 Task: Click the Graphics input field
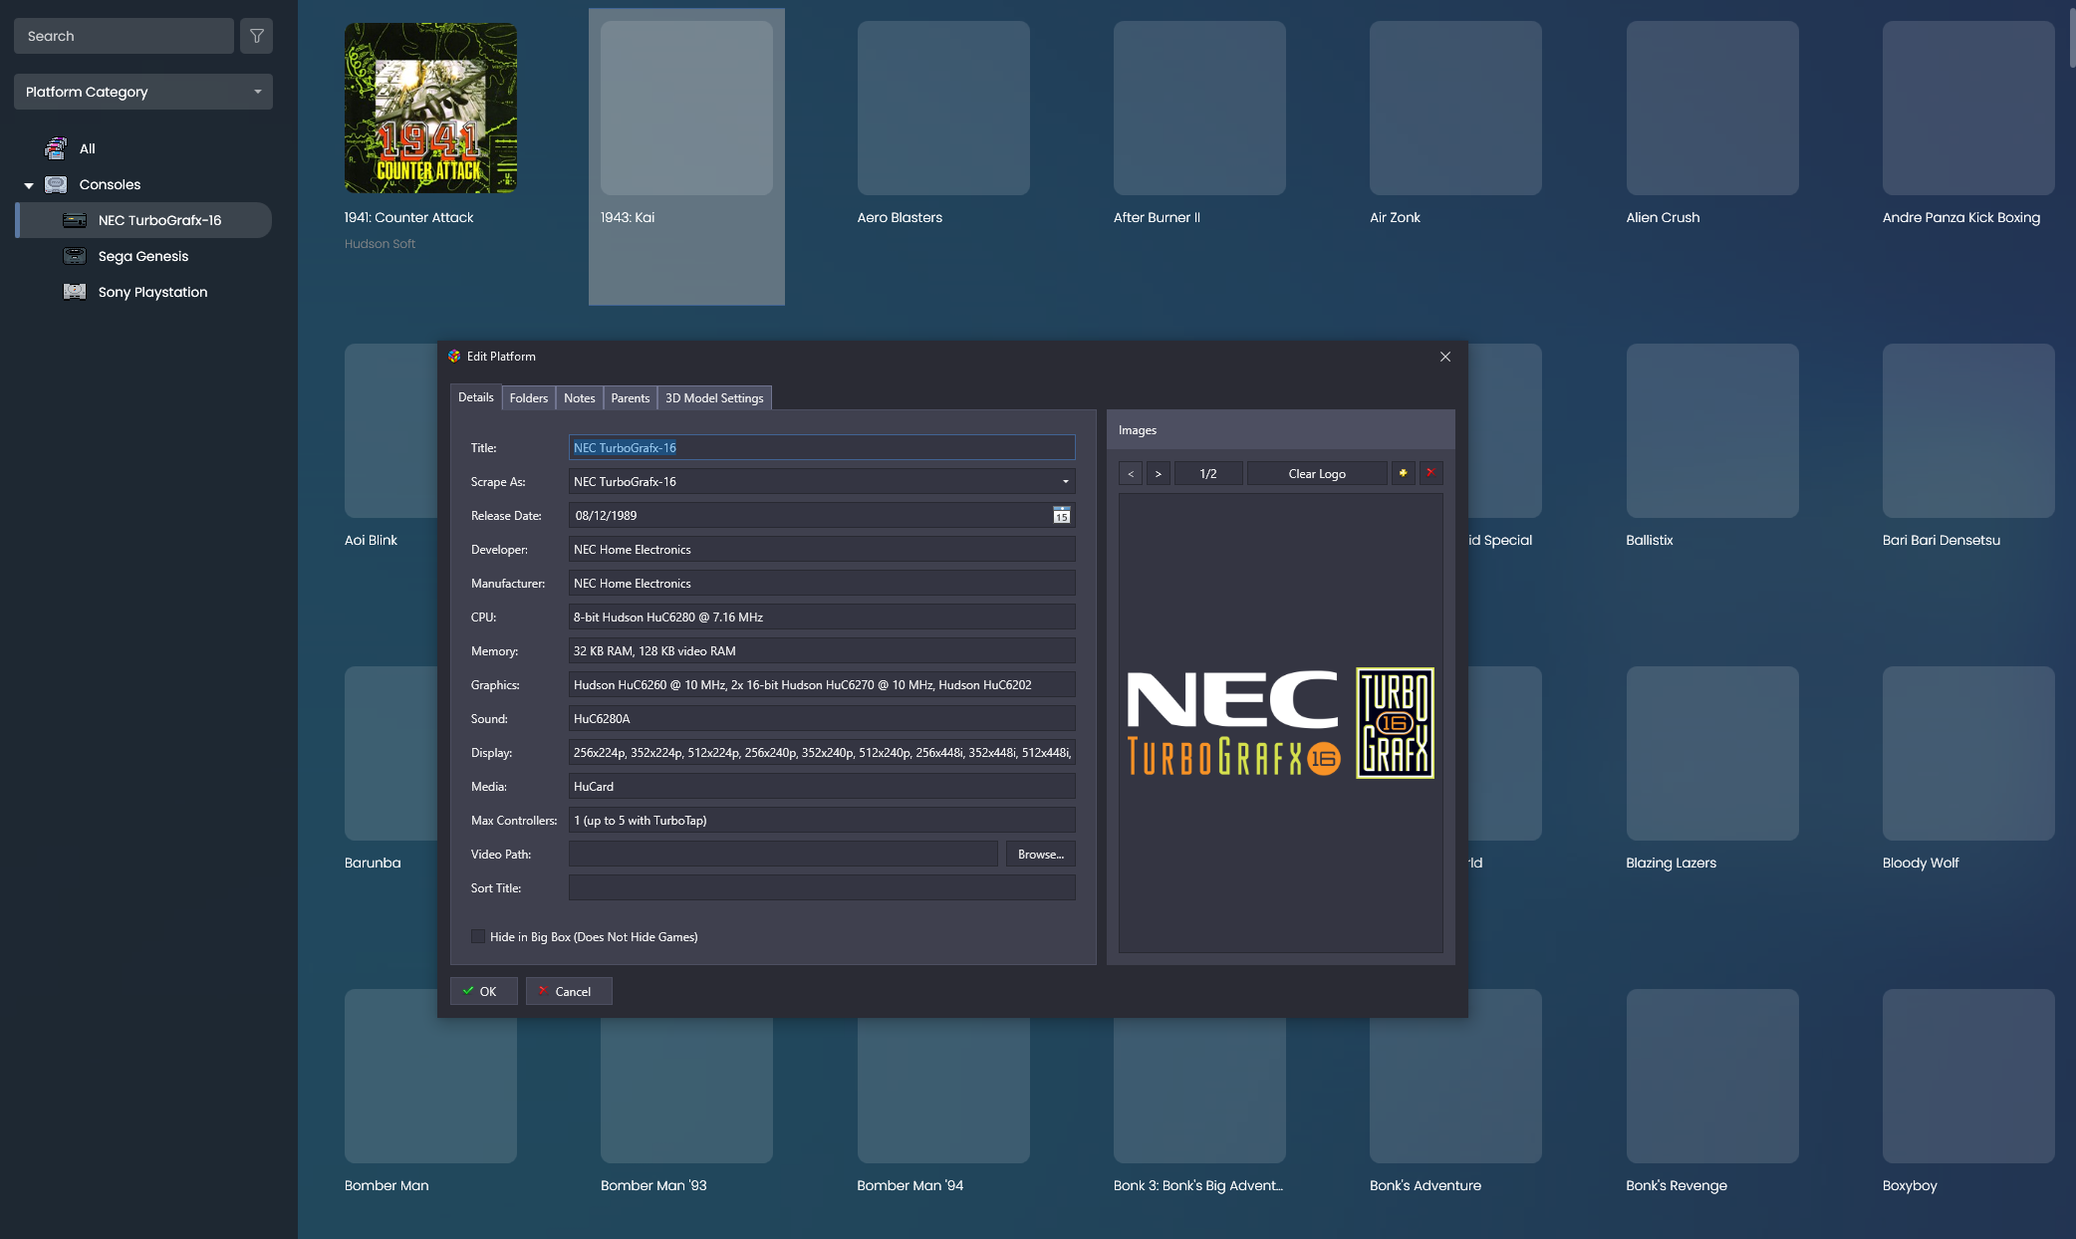[822, 684]
